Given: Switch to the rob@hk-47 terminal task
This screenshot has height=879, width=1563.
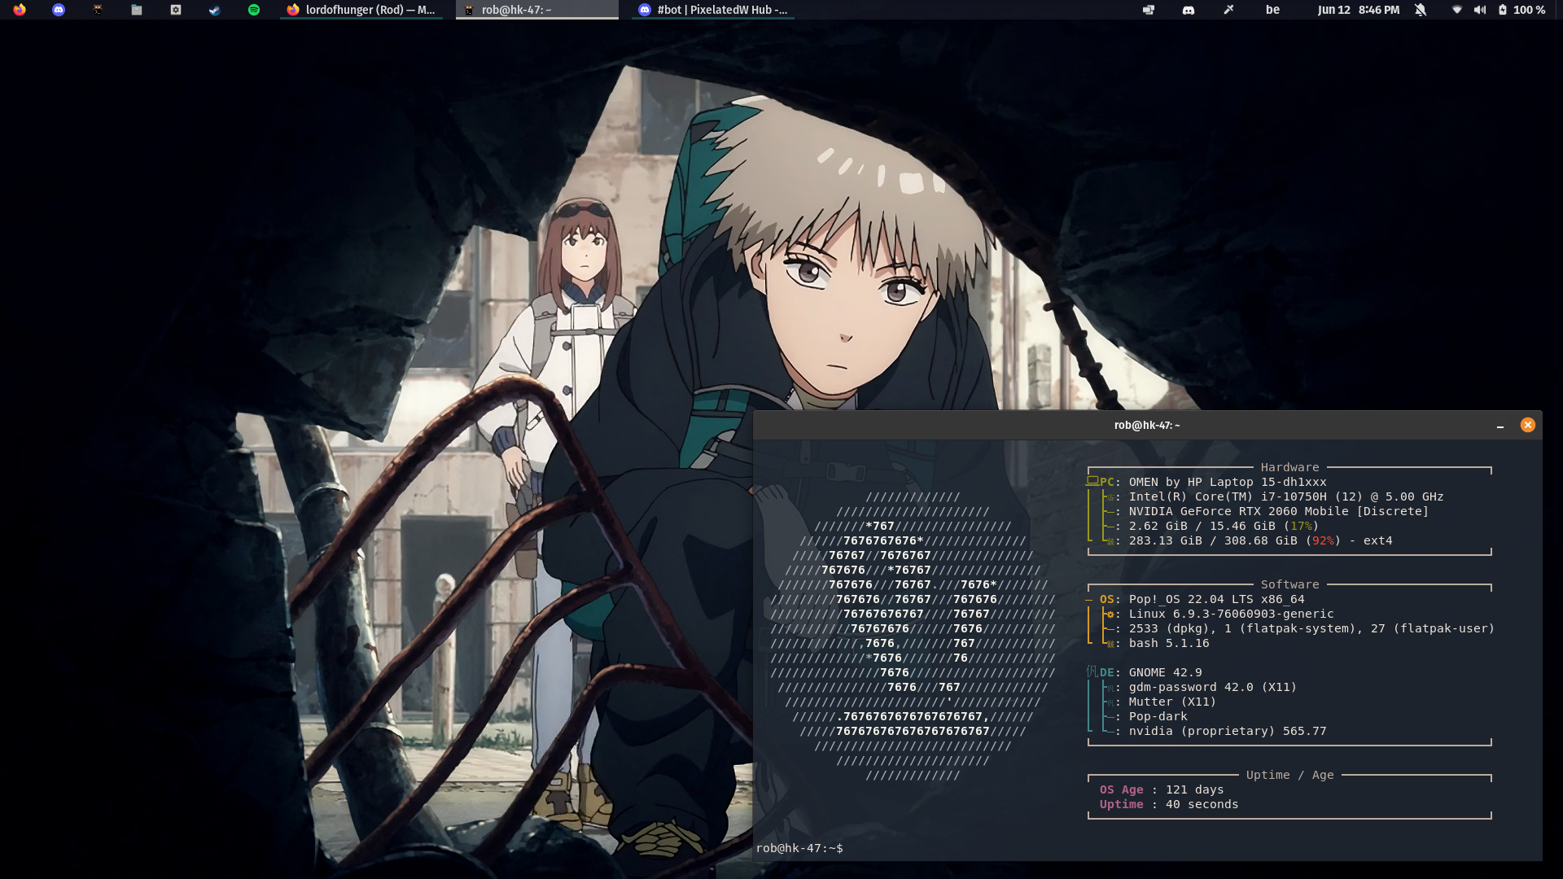Looking at the screenshot, I should [x=537, y=10].
